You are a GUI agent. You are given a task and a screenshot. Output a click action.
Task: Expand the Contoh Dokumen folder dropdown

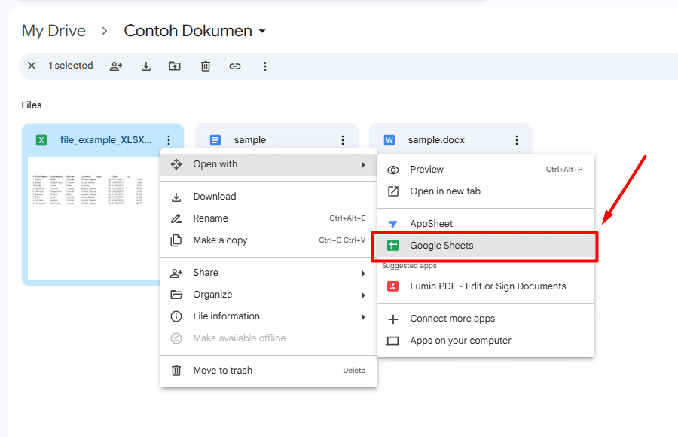(x=262, y=31)
